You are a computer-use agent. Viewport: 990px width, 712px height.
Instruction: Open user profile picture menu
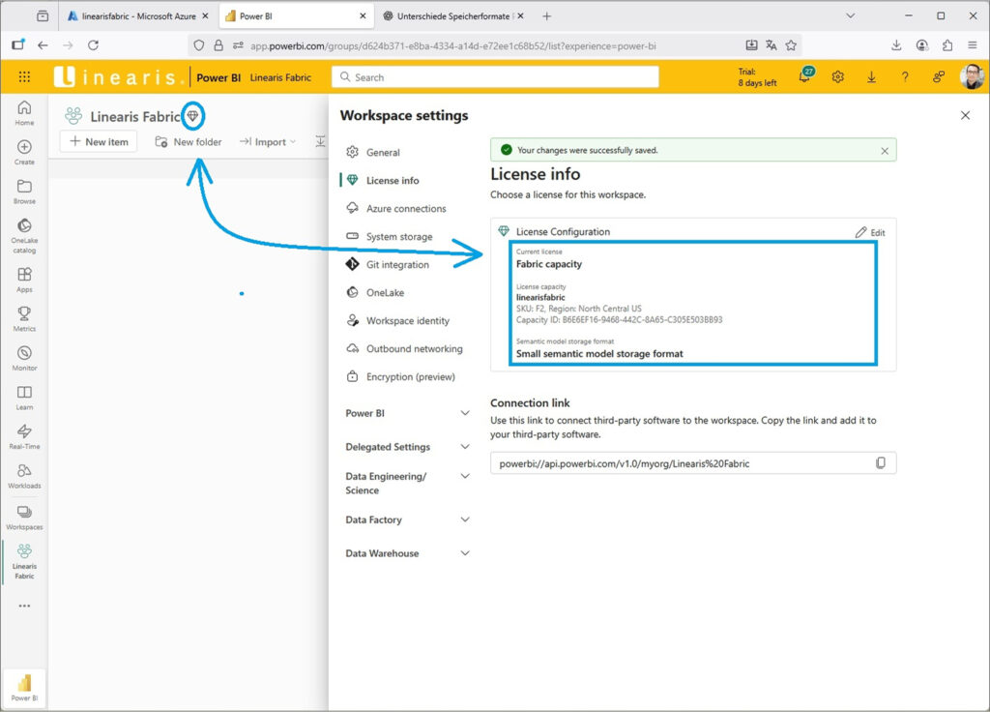[x=972, y=76]
